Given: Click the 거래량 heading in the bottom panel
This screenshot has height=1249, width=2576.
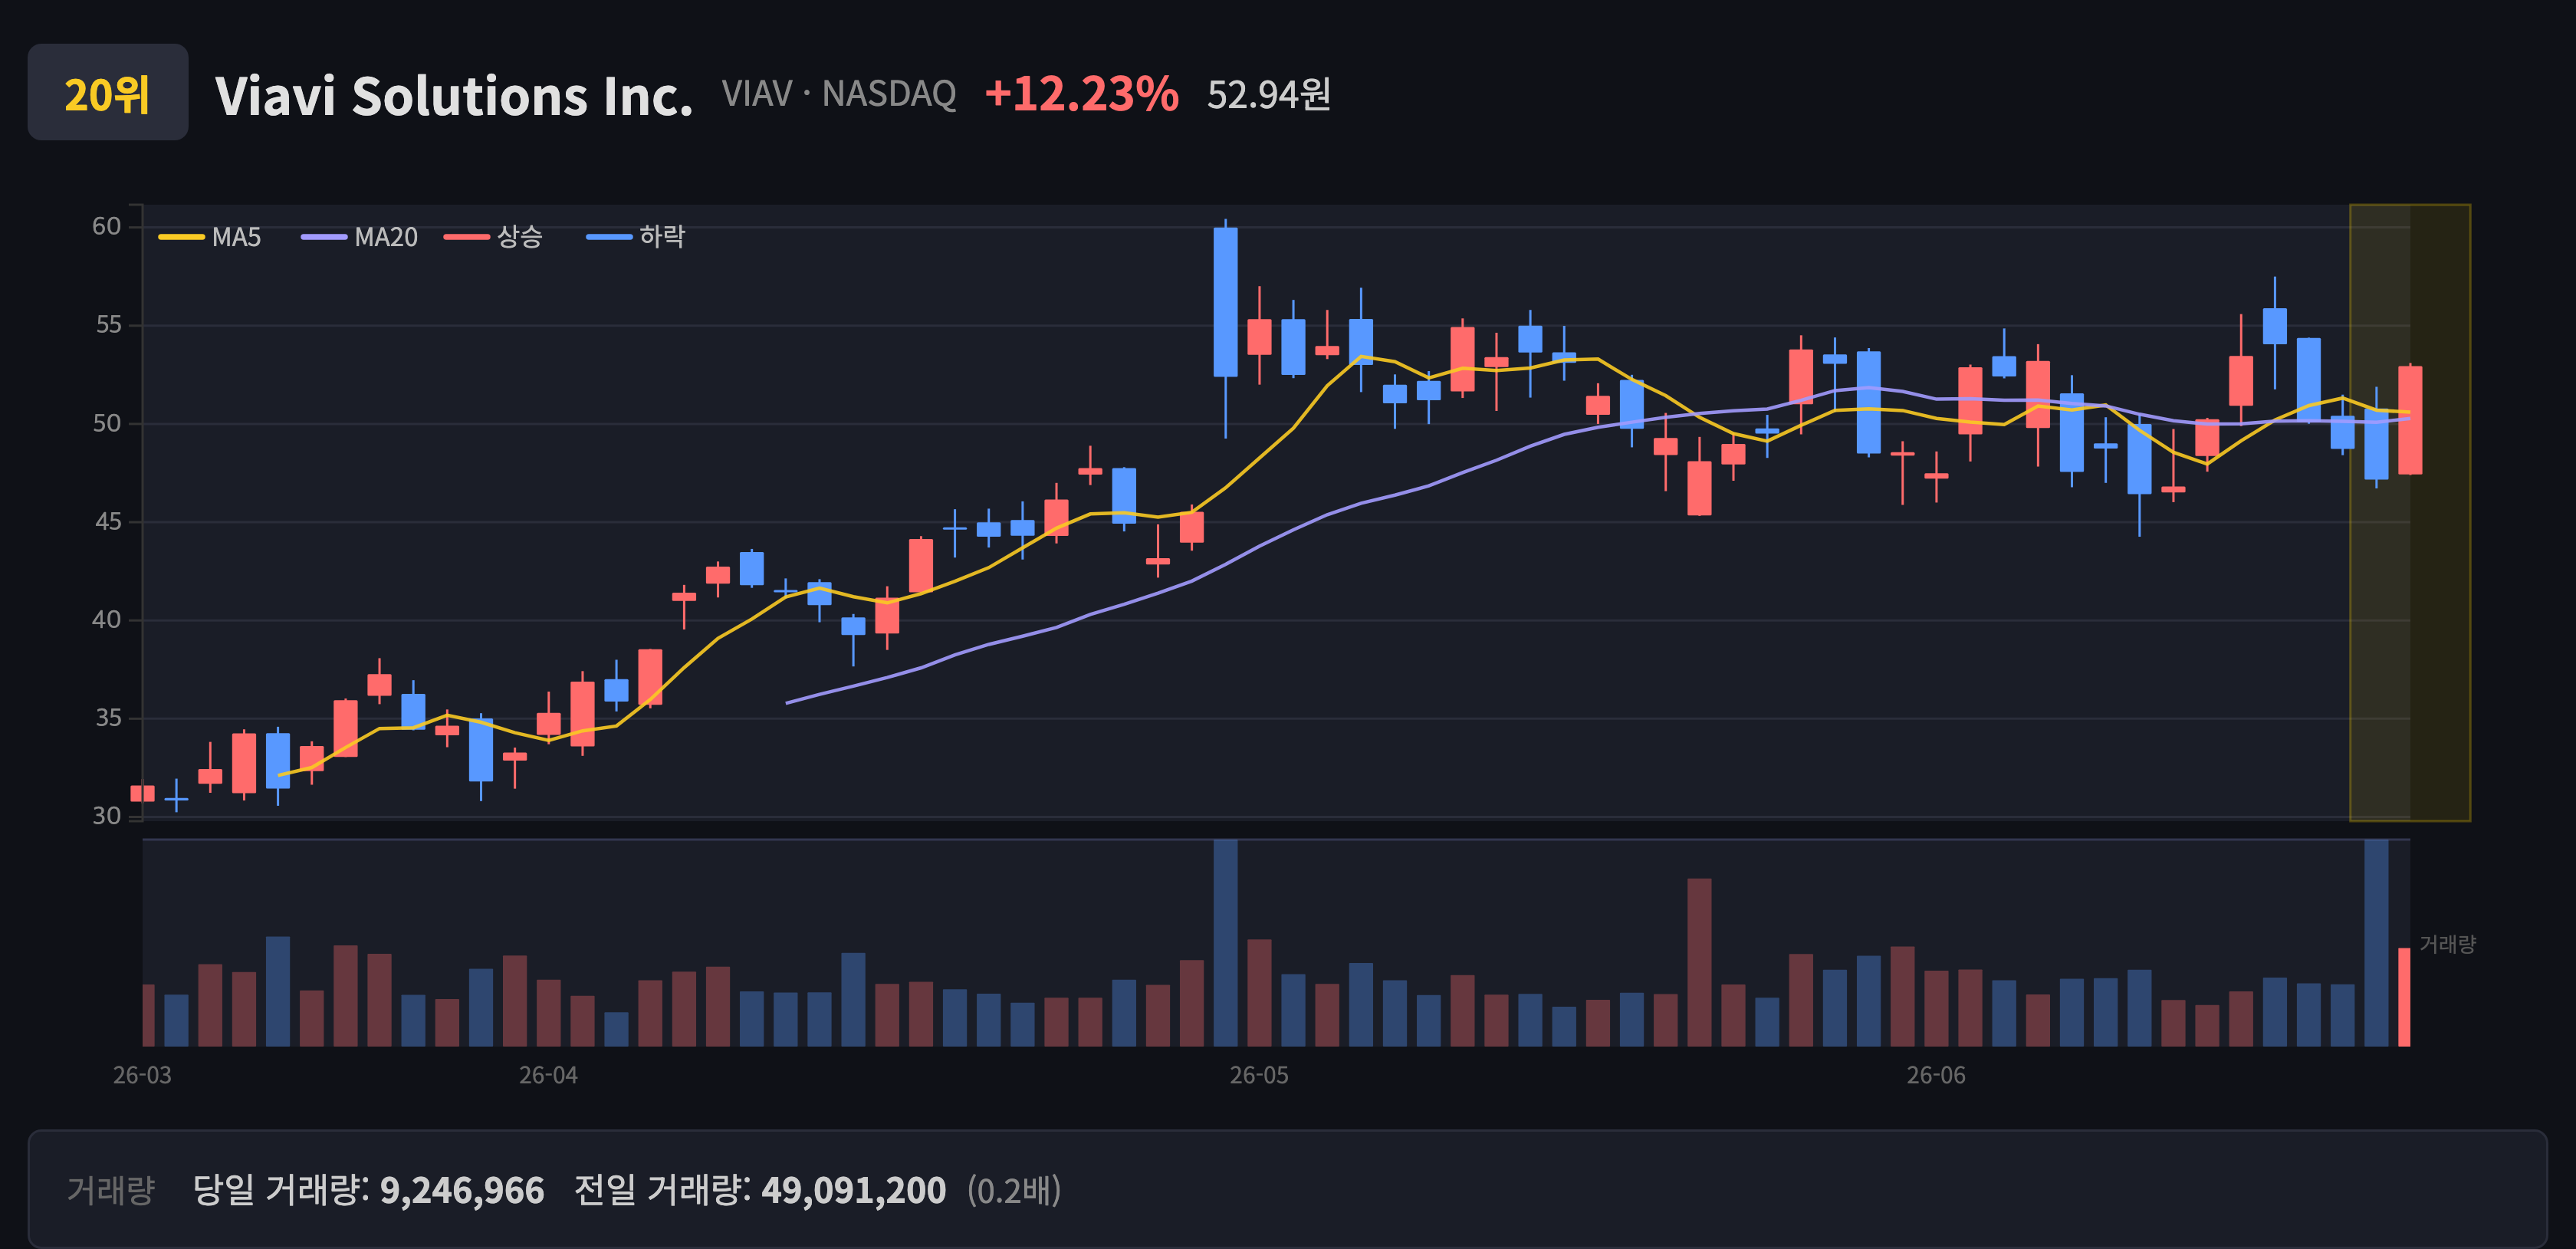Looking at the screenshot, I should coord(110,1190).
